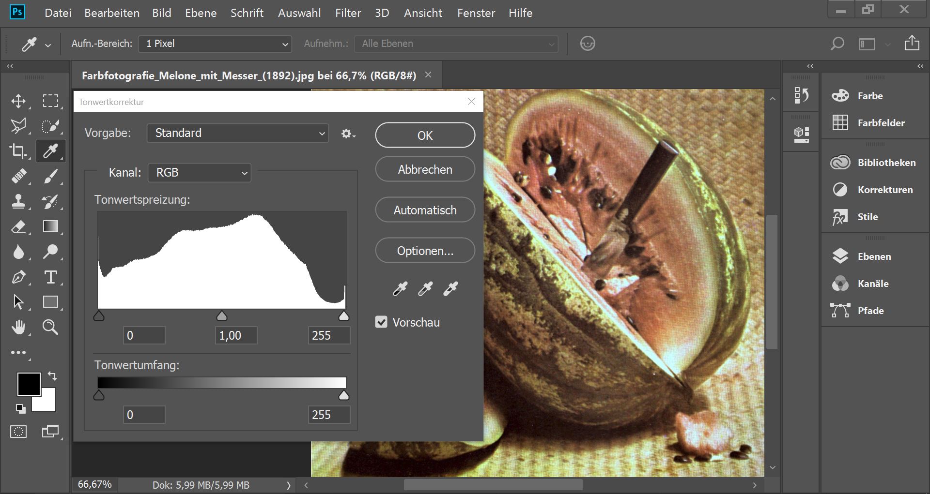The image size is (930, 494).
Task: Open the Ebene menu
Action: pos(201,13)
